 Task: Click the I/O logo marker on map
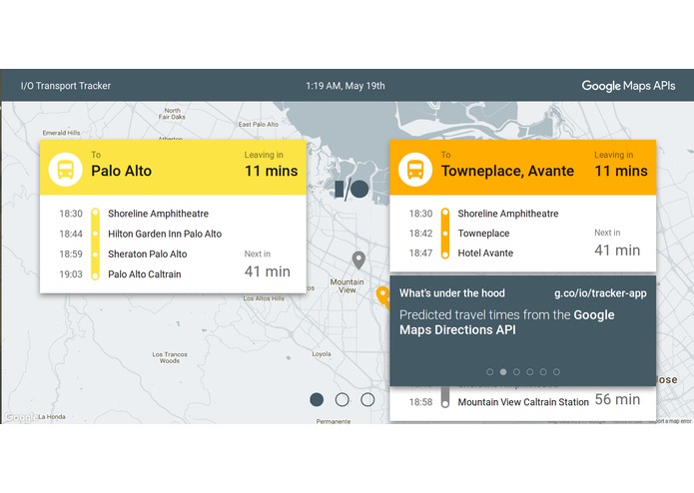pyautogui.click(x=351, y=190)
